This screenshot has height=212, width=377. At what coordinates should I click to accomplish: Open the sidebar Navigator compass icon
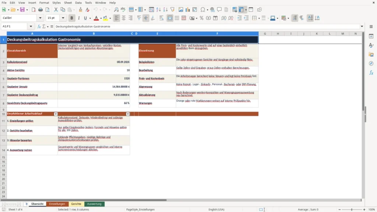(x=371, y=63)
